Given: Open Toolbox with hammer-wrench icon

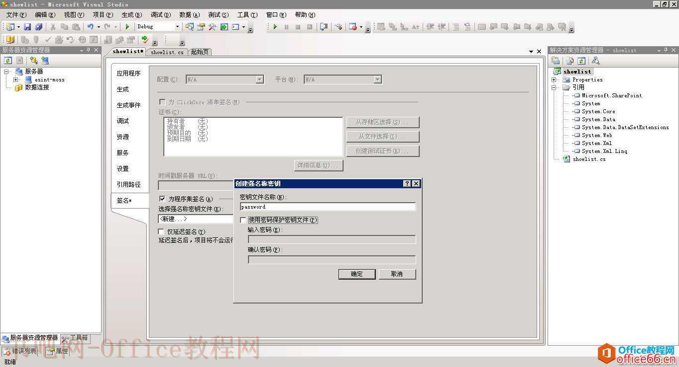Looking at the screenshot, I should (x=213, y=27).
